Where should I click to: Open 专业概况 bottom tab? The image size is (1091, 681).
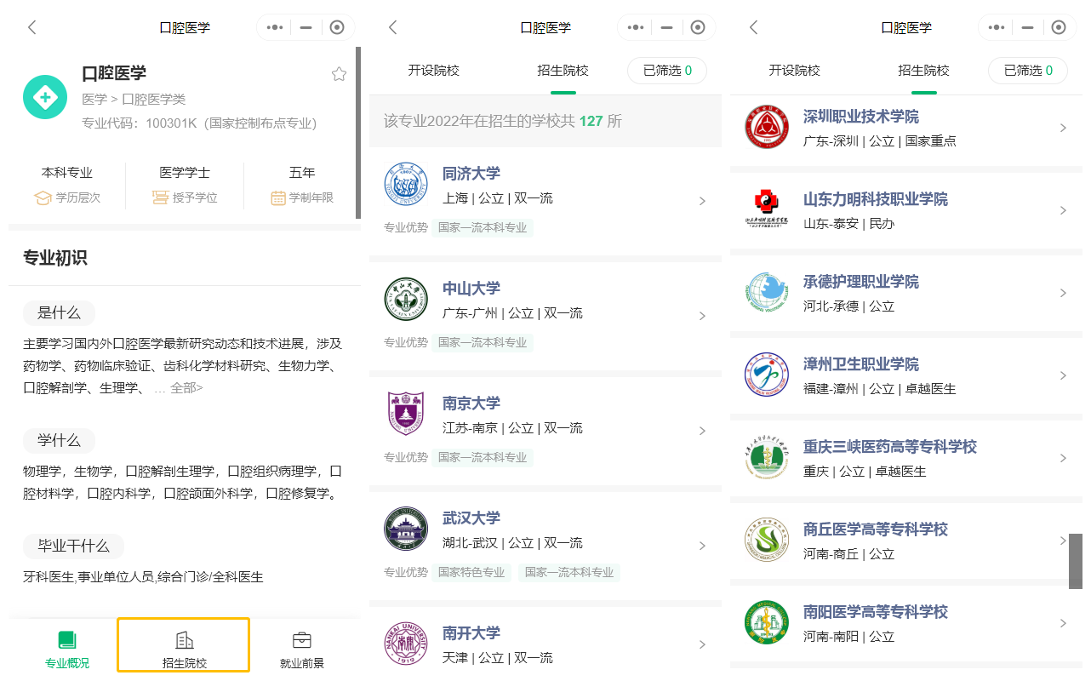67,649
